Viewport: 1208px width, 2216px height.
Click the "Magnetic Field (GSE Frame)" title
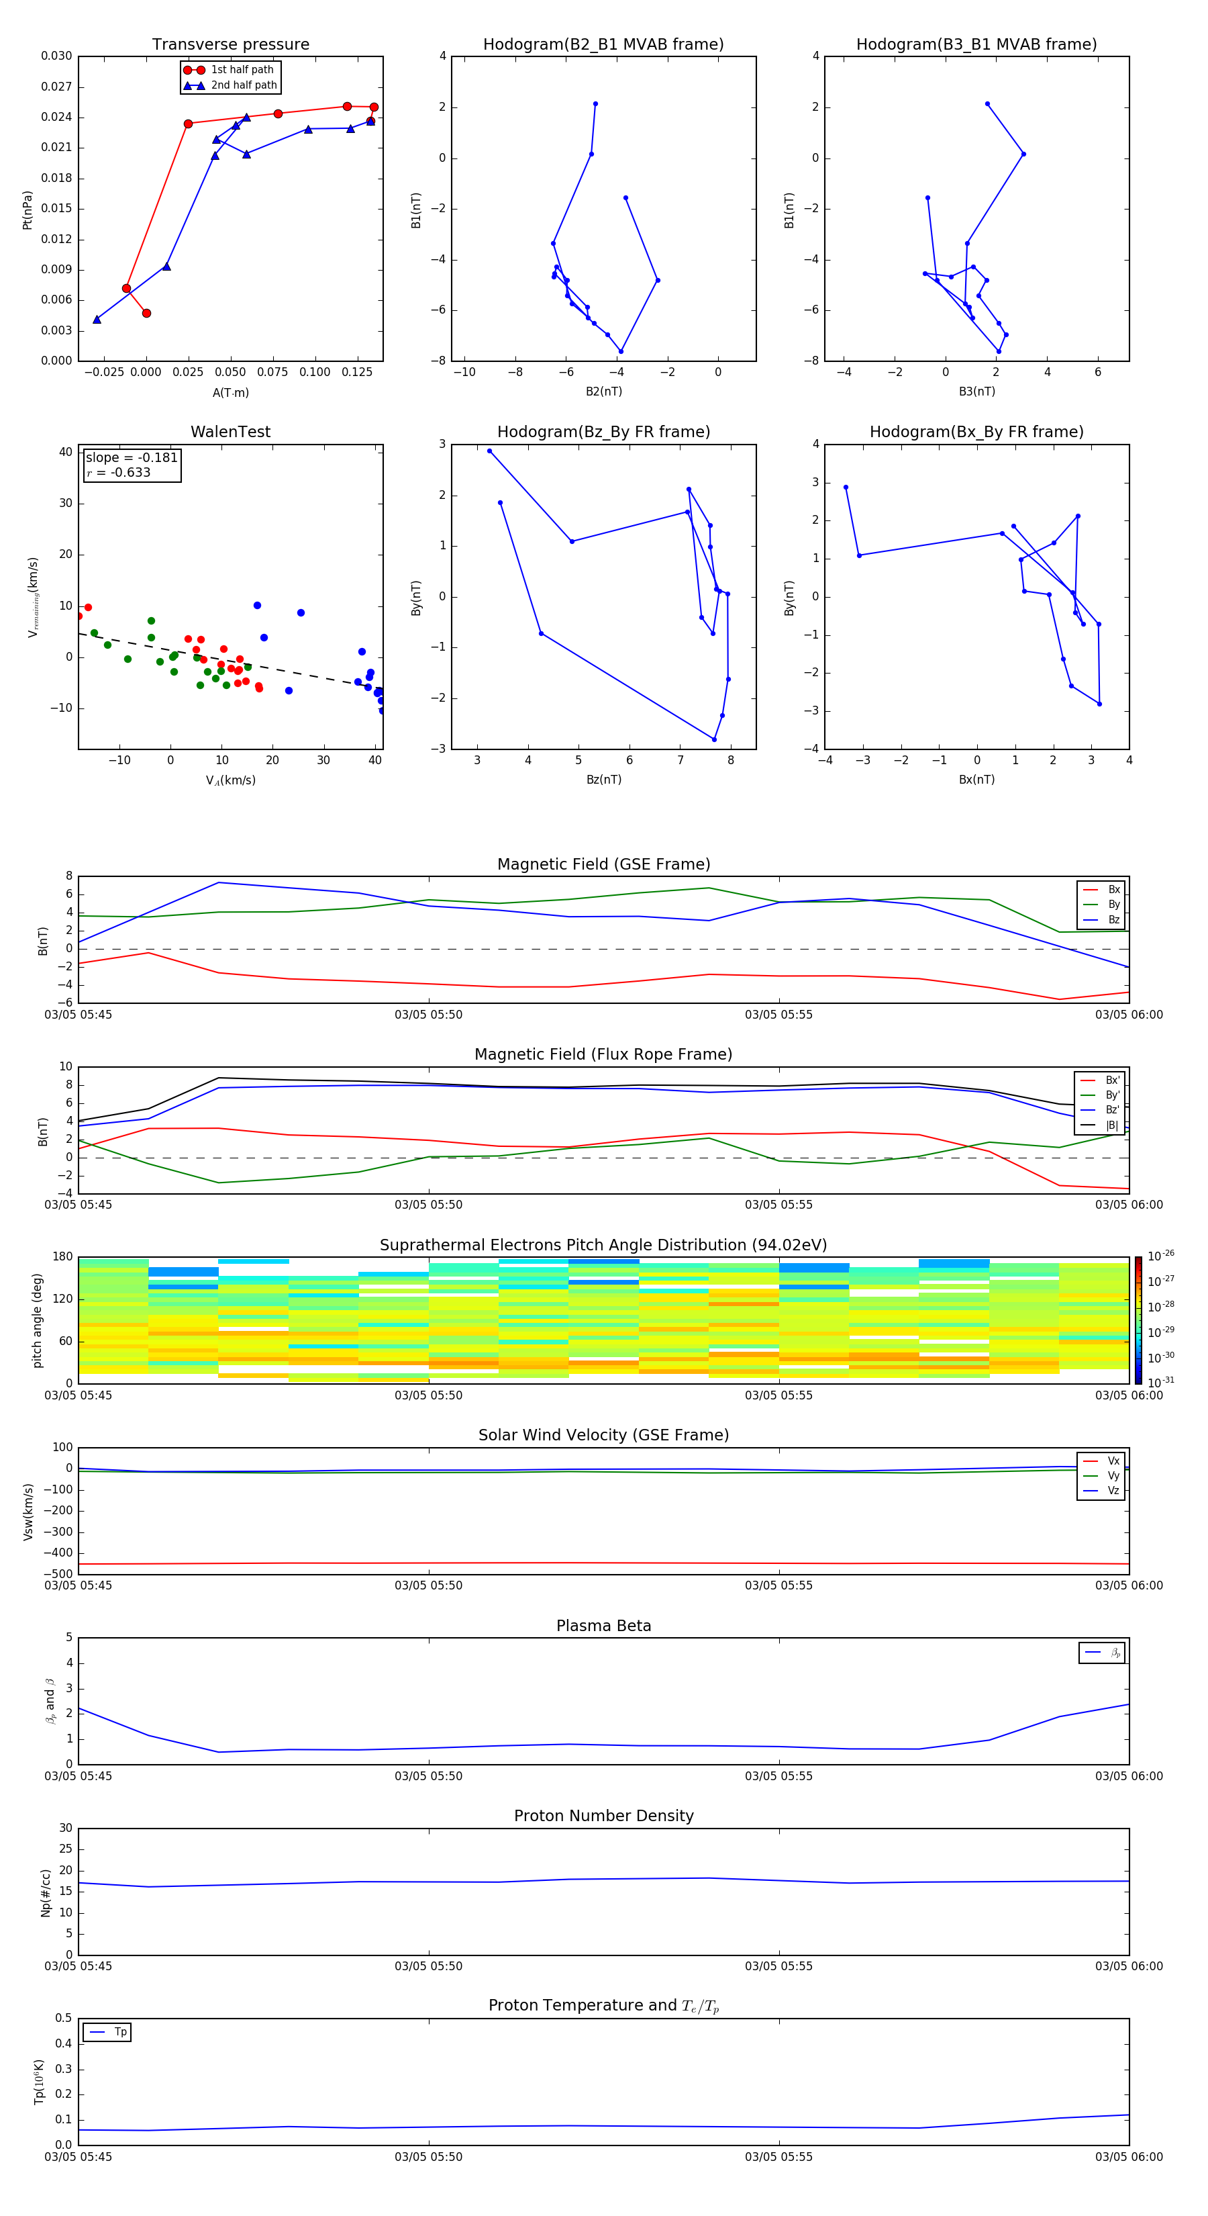pyautogui.click(x=603, y=864)
